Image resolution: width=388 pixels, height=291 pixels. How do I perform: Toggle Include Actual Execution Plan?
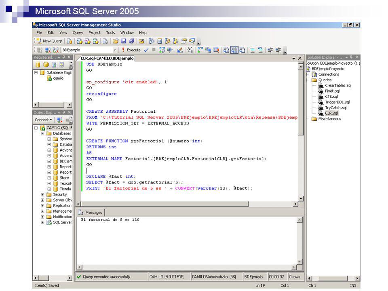click(x=200, y=50)
